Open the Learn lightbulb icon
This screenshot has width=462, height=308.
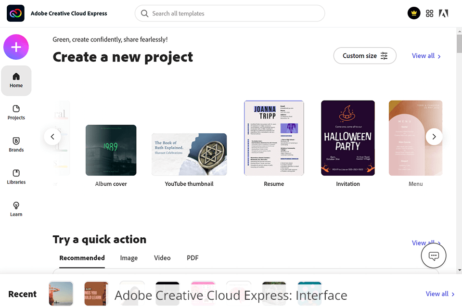tap(16, 209)
